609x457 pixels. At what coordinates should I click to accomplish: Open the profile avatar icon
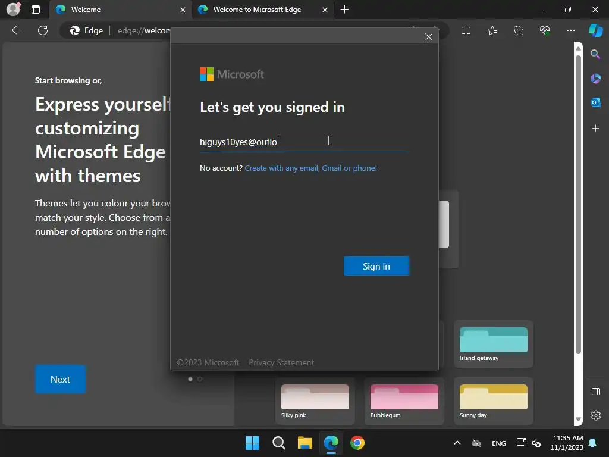pos(13,10)
